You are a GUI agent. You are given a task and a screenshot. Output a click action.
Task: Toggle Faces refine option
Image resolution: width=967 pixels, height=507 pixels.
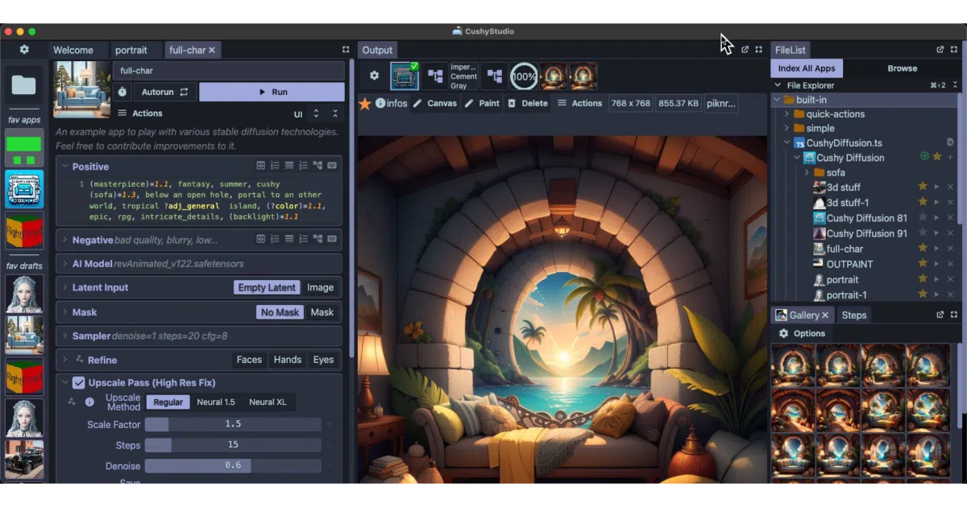(x=249, y=360)
